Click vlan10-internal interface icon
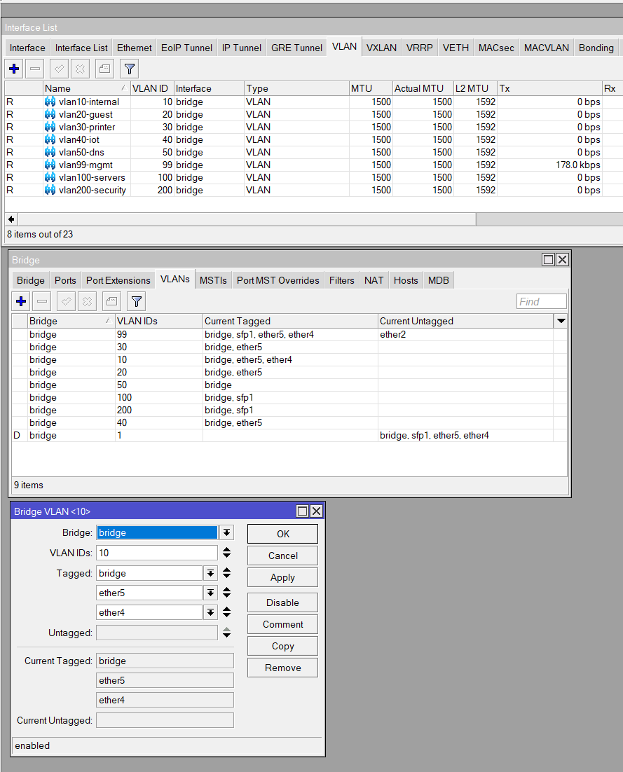 (50, 102)
